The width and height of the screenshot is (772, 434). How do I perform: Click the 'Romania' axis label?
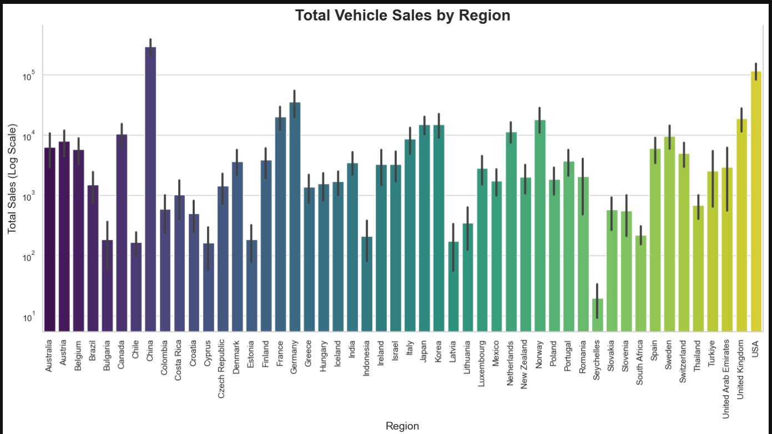click(583, 355)
